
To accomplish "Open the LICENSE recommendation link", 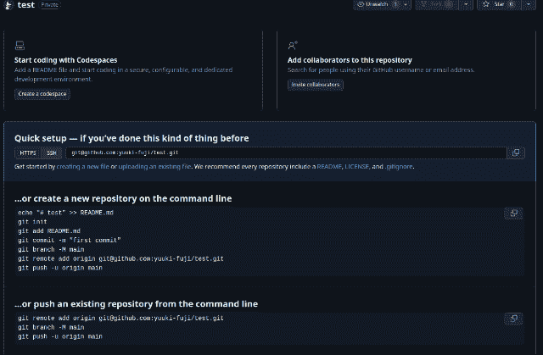I will pos(356,167).
